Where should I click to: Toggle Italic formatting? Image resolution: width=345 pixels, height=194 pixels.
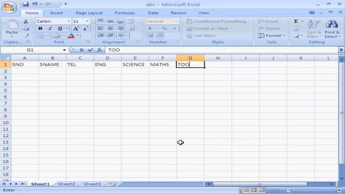click(50, 29)
